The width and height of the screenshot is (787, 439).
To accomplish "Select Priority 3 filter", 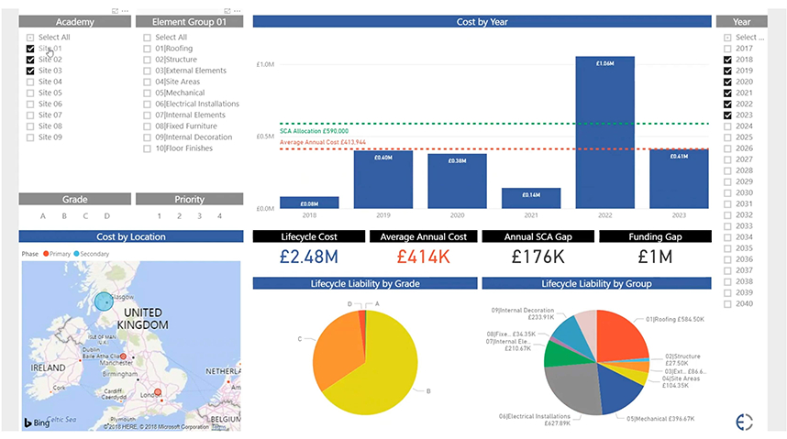I will click(199, 216).
